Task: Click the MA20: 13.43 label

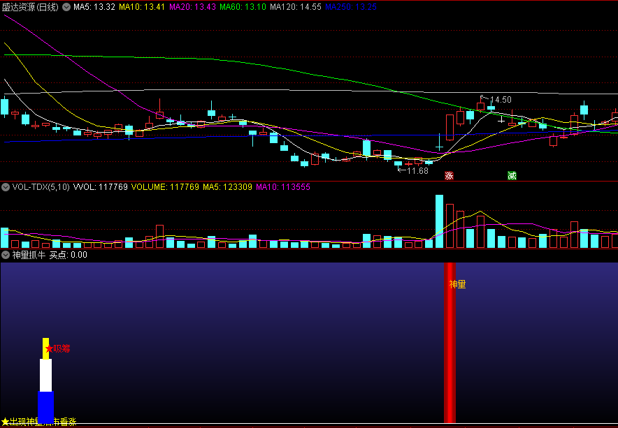Action: tap(193, 7)
